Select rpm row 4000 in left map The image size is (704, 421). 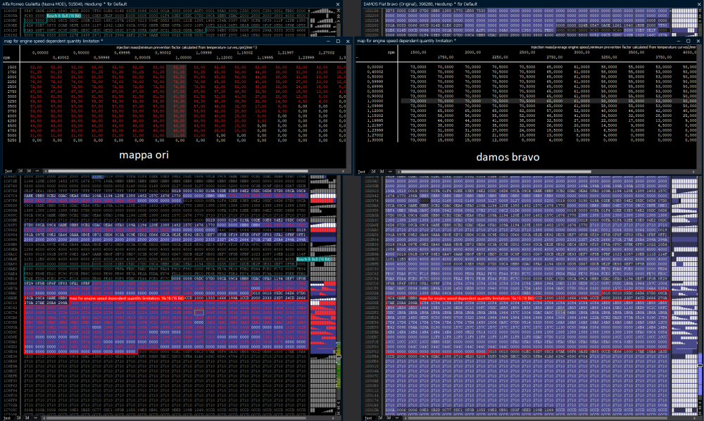(12, 115)
